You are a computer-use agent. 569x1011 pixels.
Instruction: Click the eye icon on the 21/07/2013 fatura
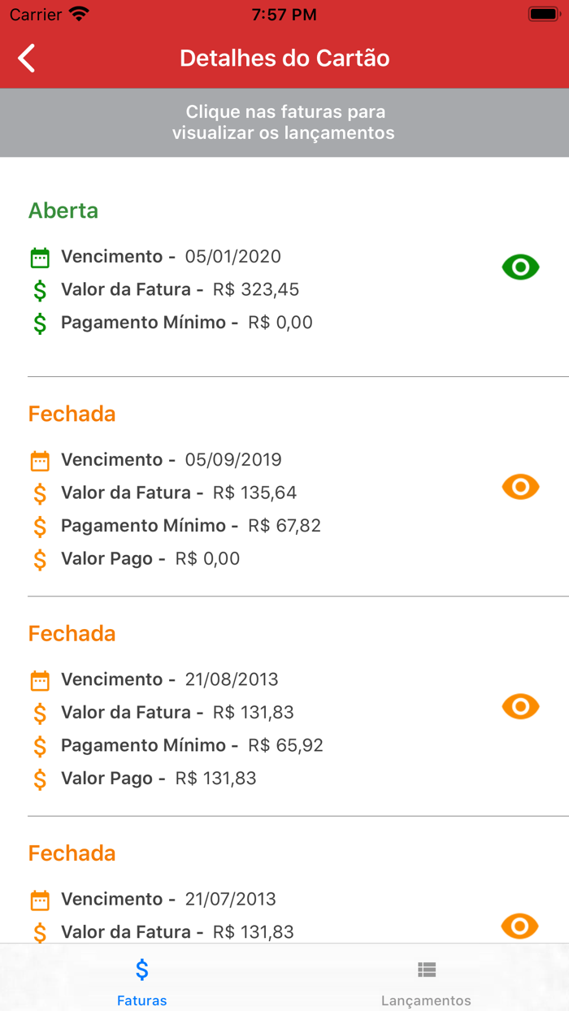pyautogui.click(x=520, y=925)
